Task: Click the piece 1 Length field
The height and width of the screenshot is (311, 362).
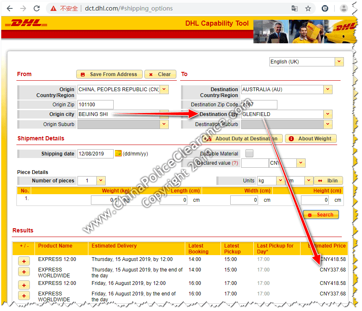Action: (173, 200)
